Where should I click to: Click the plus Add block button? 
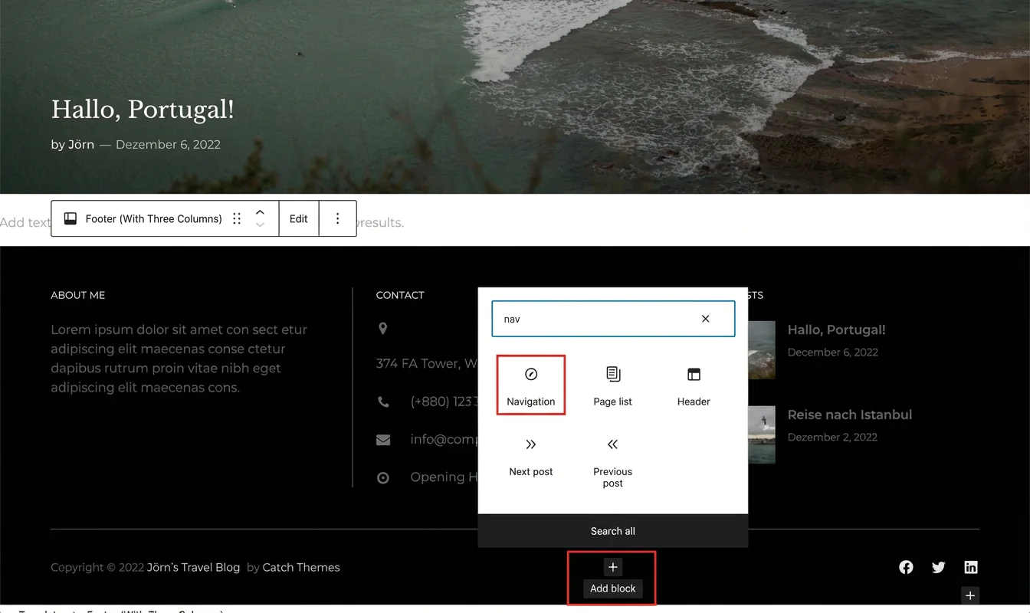click(x=612, y=567)
